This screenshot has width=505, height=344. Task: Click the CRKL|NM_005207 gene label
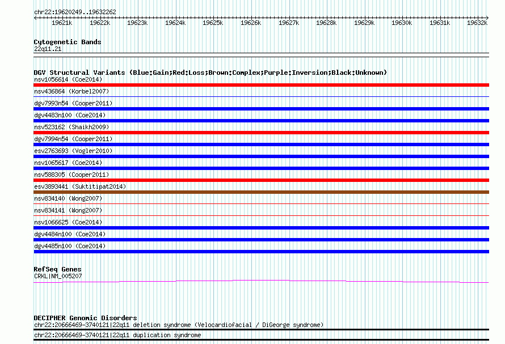58,276
